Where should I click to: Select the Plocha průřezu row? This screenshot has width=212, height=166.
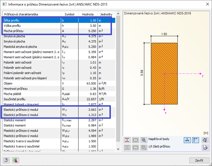click(x=59, y=31)
